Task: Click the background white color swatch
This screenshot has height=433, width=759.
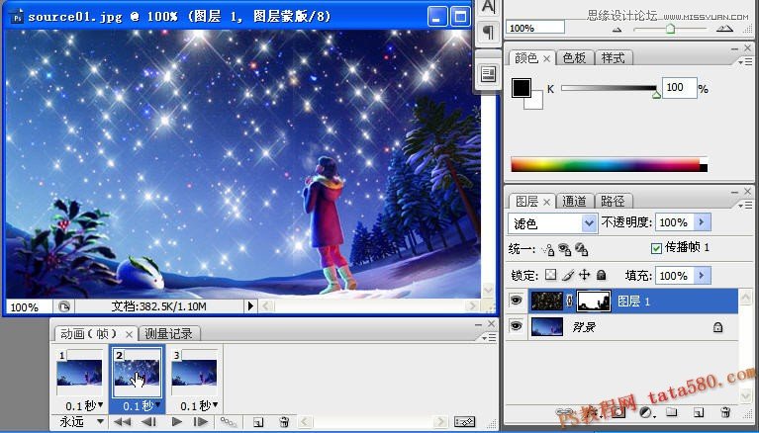Action: coord(536,103)
